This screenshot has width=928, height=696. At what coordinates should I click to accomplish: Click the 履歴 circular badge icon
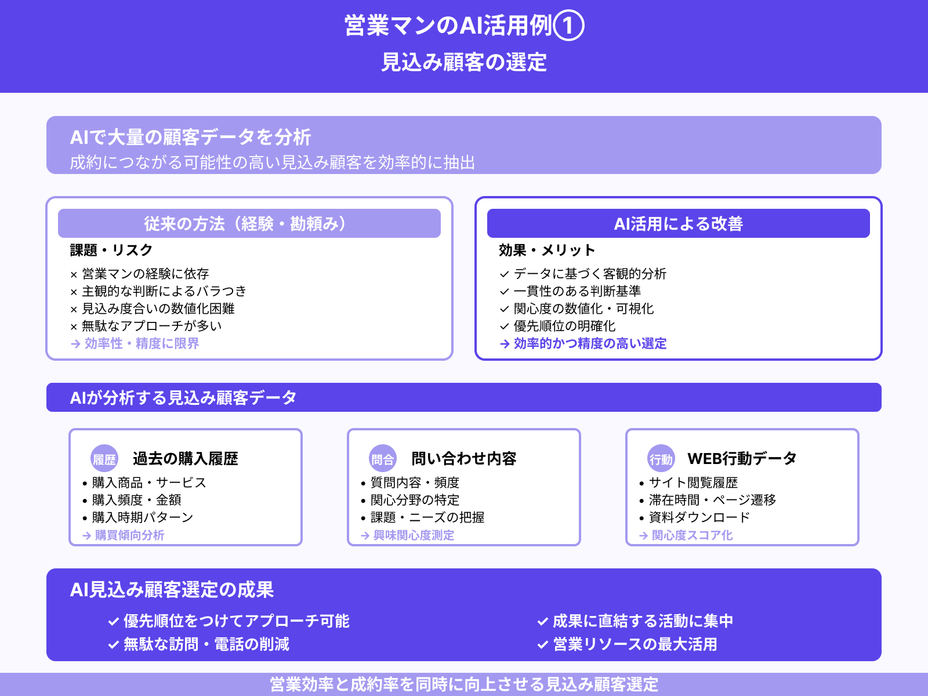point(104,459)
